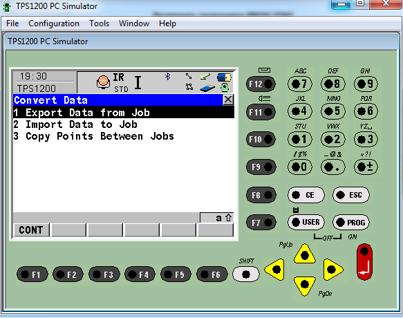
Task: Click numeric key 2 VWX
Action: (x=332, y=139)
